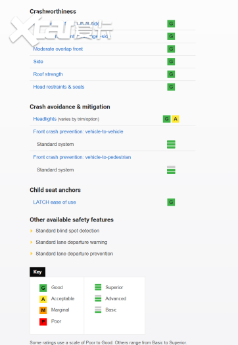Open Front crash prevention: vehicle-to-vehicle link
The image size is (238, 345).
(78, 131)
